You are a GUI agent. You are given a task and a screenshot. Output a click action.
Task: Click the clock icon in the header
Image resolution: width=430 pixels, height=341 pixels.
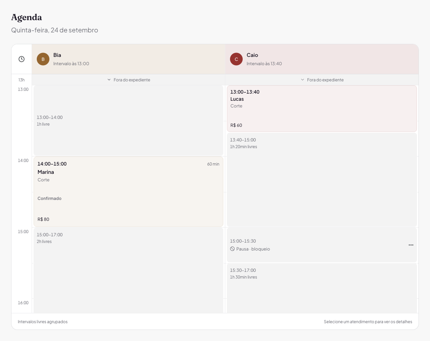(x=21, y=59)
